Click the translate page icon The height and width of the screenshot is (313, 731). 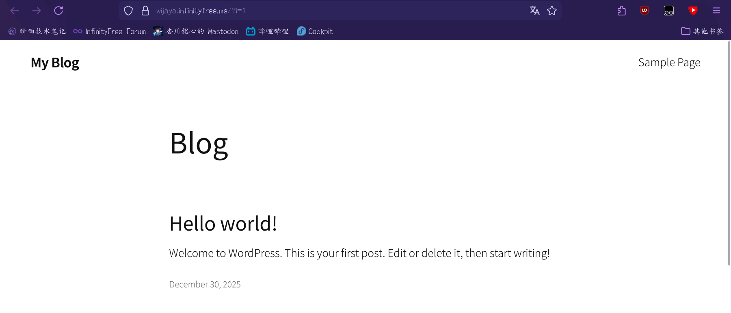pos(534,11)
